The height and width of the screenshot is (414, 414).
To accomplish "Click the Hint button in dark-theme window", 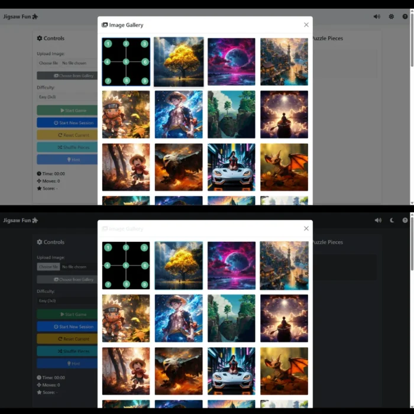I will [x=67, y=364].
